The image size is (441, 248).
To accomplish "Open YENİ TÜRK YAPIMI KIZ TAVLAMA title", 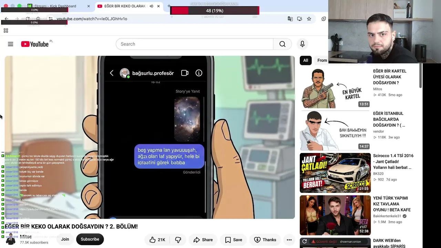I will click(x=392, y=204).
